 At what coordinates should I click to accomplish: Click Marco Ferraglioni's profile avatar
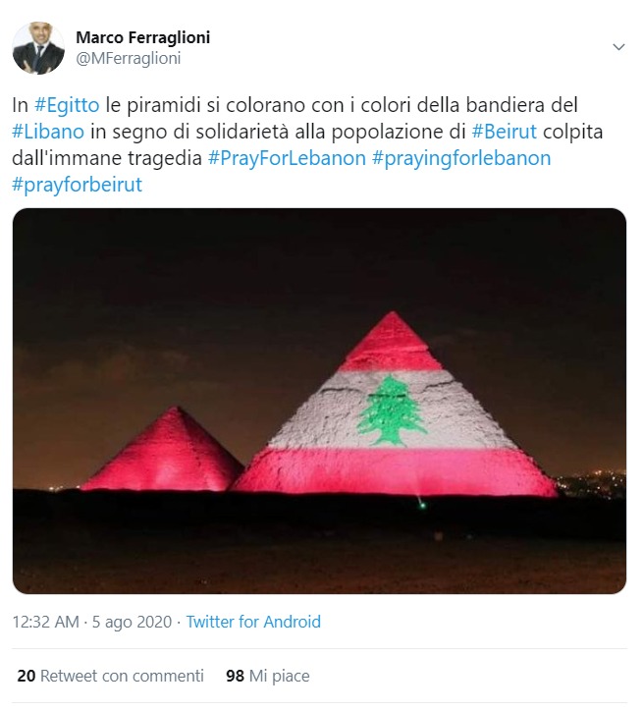(38, 48)
